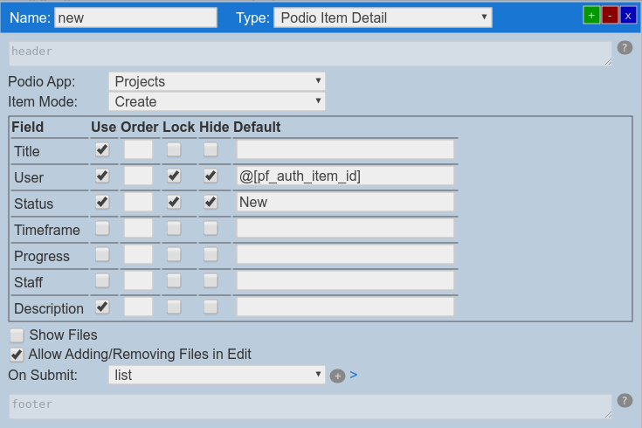The image size is (642, 428).
Task: Click Default field containing @[pf_auth_item_id]
Action: (345, 176)
